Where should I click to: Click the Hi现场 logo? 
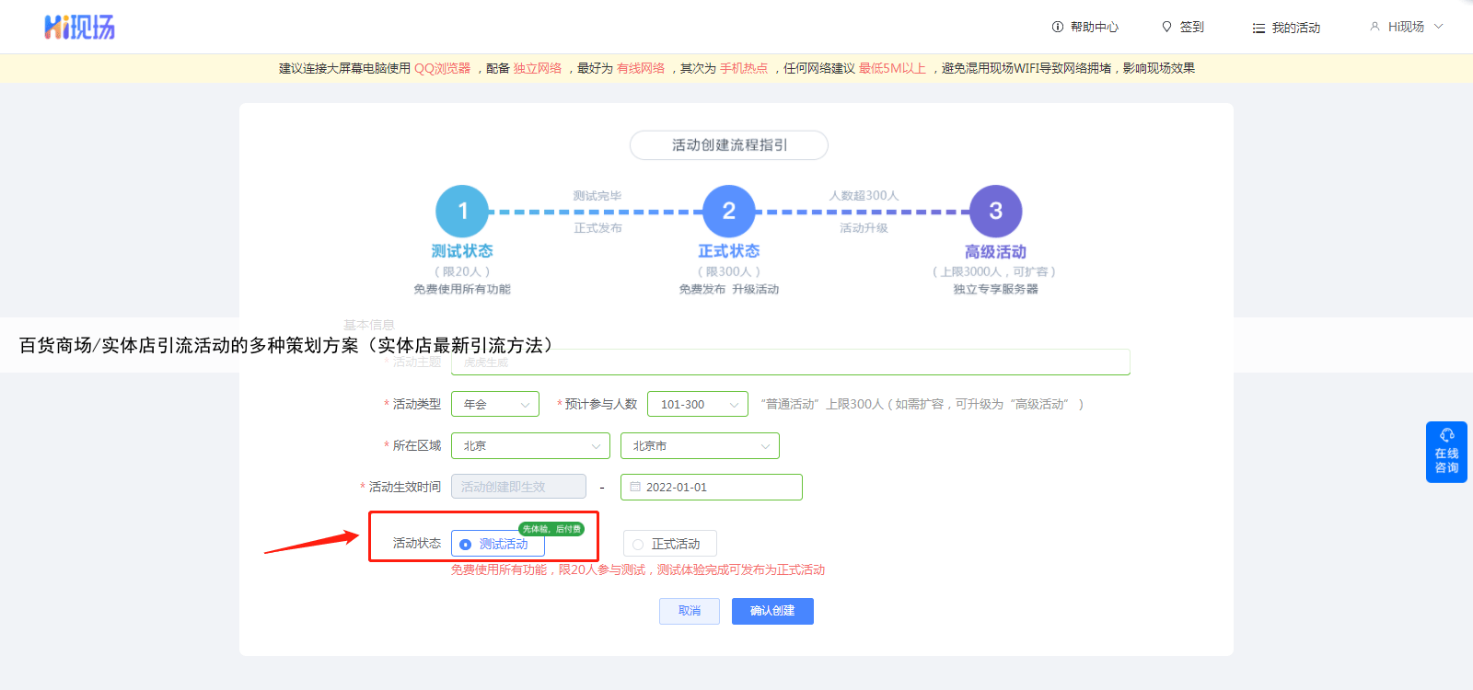tap(79, 28)
